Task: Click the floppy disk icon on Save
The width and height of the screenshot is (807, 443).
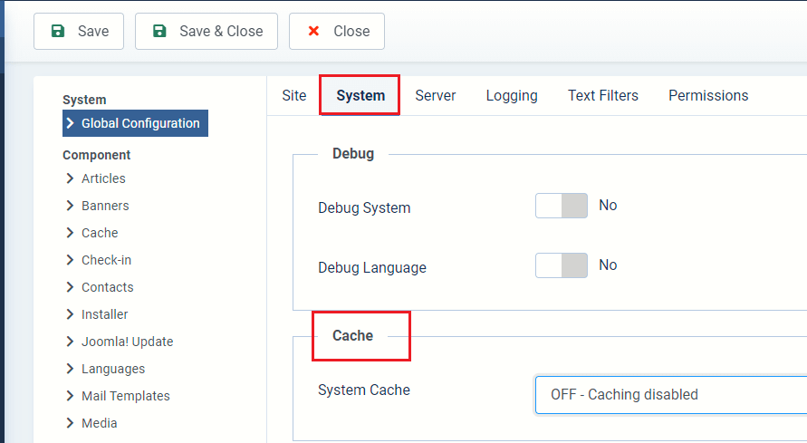Action: coord(58,31)
